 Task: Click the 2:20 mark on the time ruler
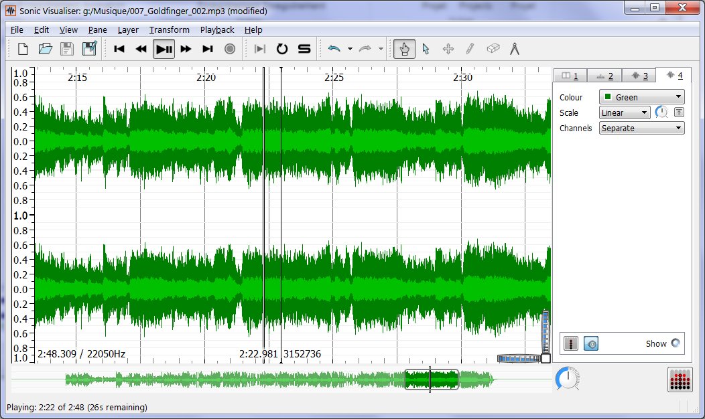pos(206,77)
